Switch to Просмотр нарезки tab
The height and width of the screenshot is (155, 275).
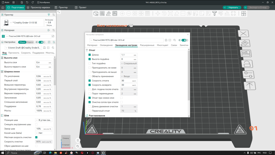tap(39, 7)
